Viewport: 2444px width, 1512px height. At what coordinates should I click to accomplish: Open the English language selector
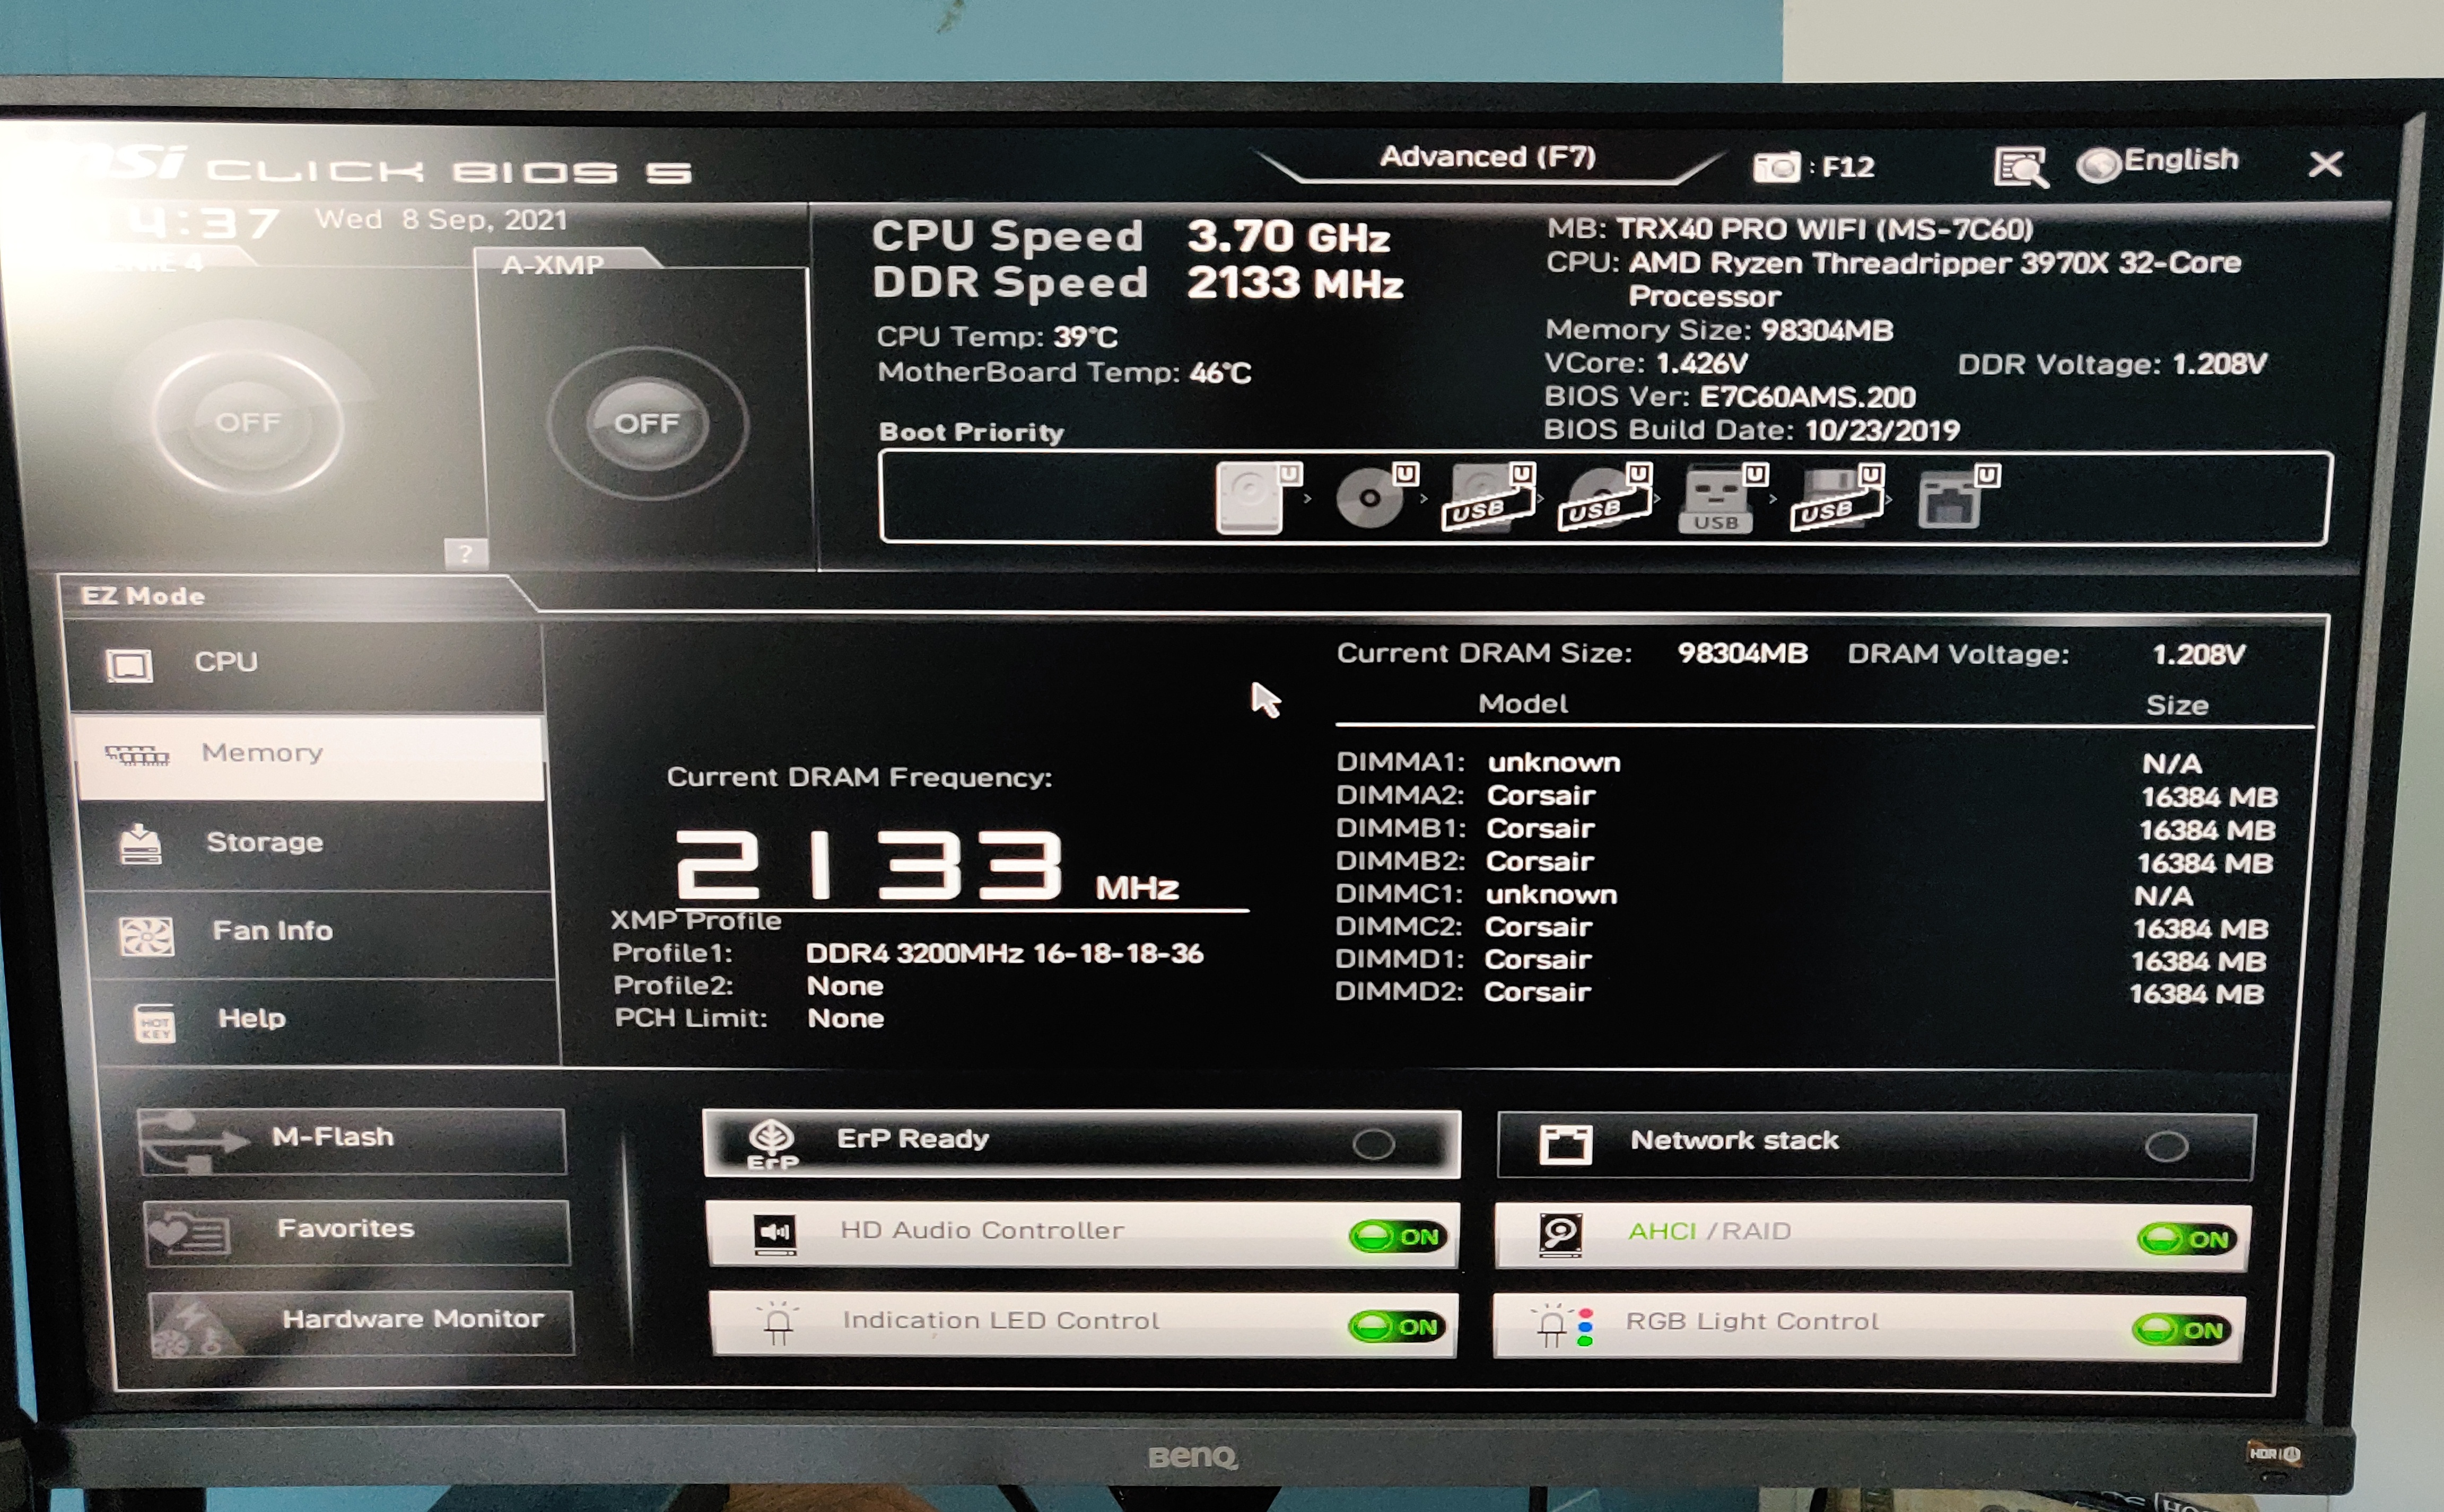(x=2159, y=161)
